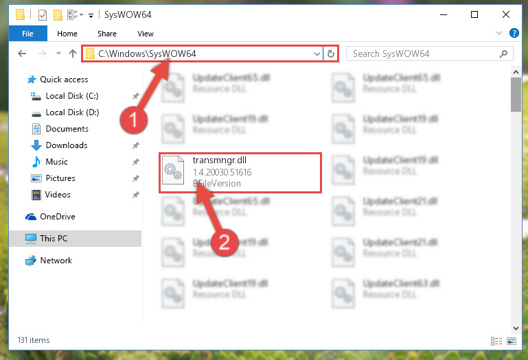Select the transmngr.dll file
Screen dimensions: 528x360
[240, 173]
